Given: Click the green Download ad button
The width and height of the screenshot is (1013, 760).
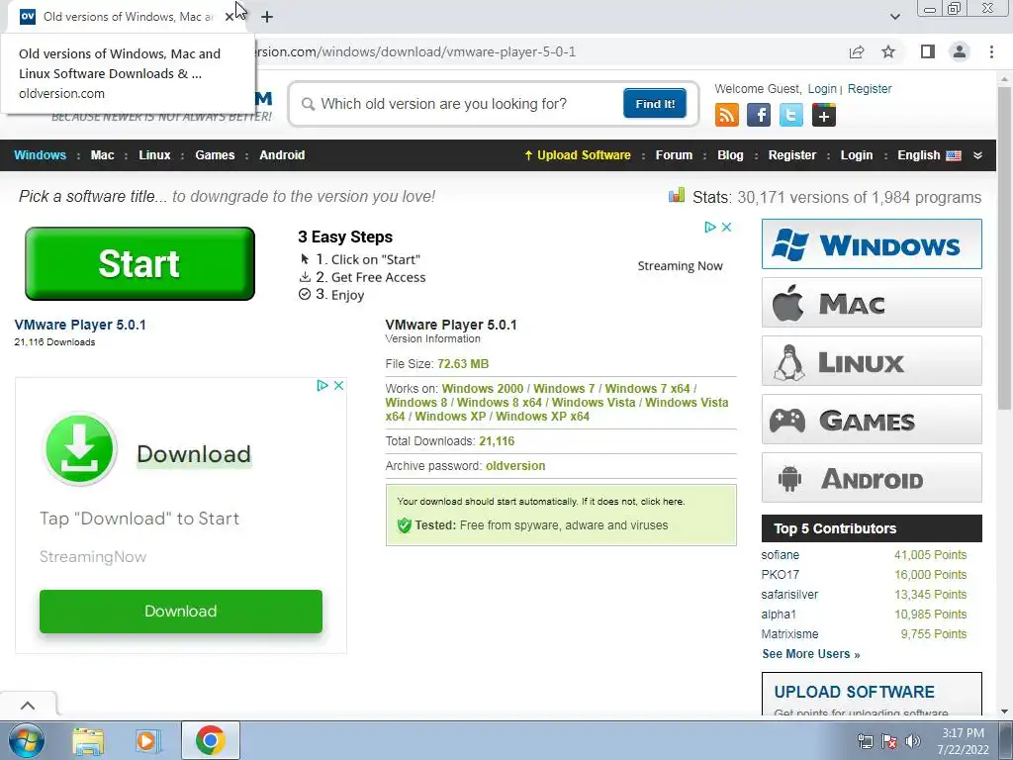Looking at the screenshot, I should tap(181, 612).
